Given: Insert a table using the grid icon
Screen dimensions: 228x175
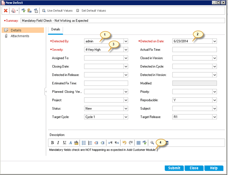Looking at the screenshot, I should pyautogui.click(x=138, y=143).
